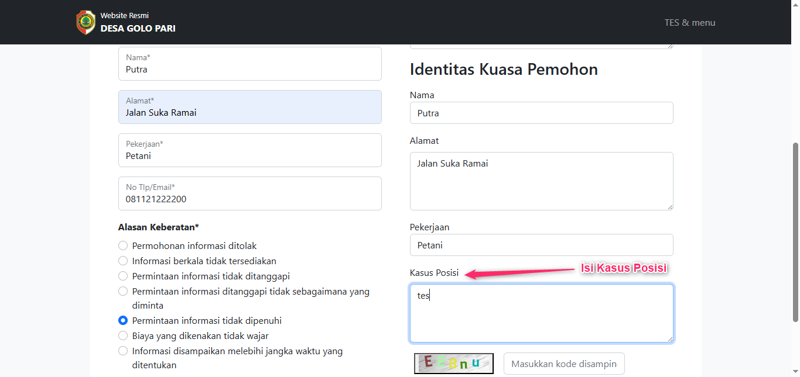Click the Kasus Posisi field label
This screenshot has height=377, width=800.
click(x=434, y=273)
